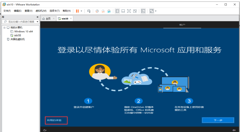Click the volume speaker icon in setup
240x132 pixels.
tap(234, 130)
